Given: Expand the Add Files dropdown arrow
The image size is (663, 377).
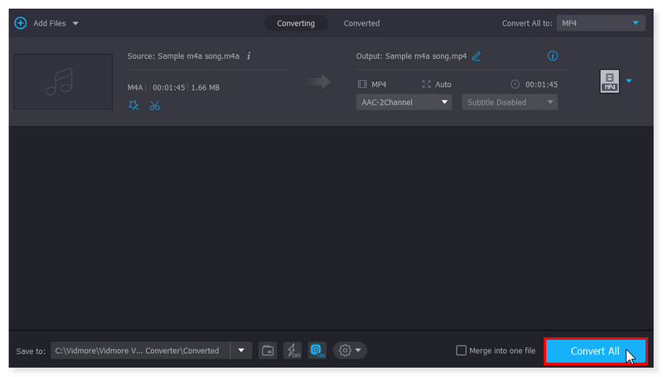Looking at the screenshot, I should [x=76, y=23].
